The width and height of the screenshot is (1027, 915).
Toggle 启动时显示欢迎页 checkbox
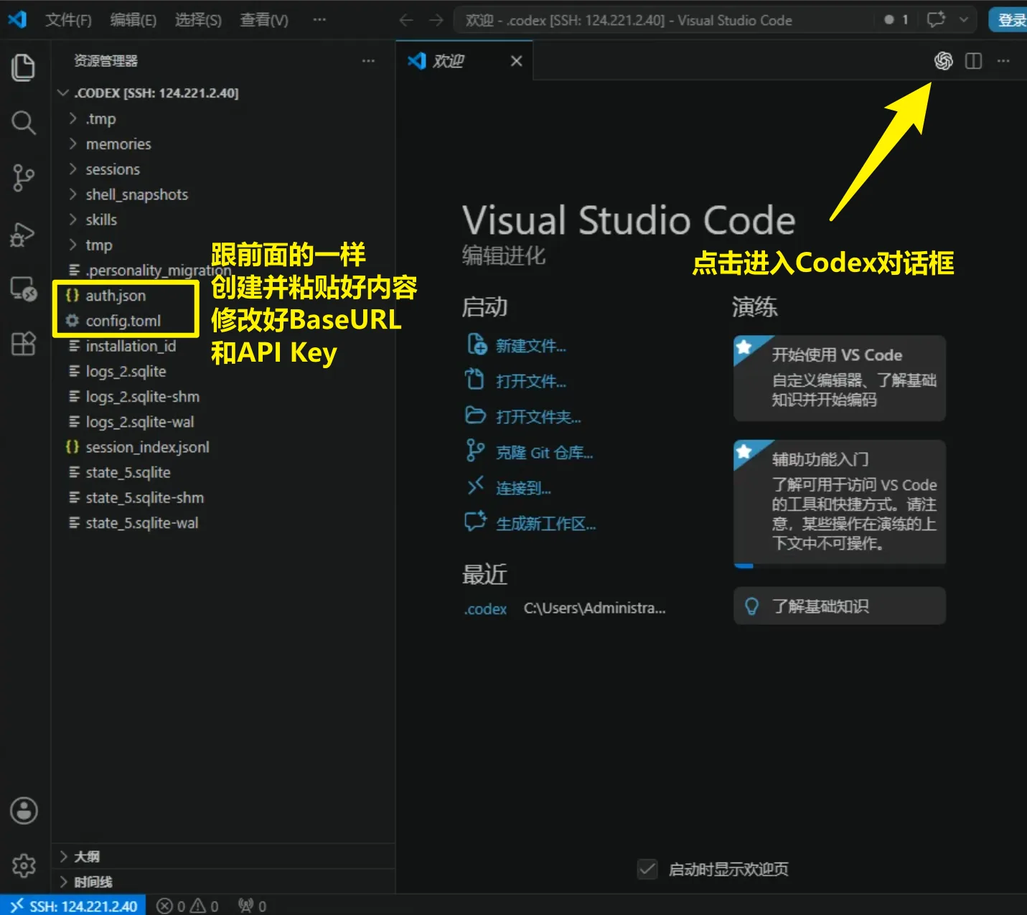tap(647, 869)
